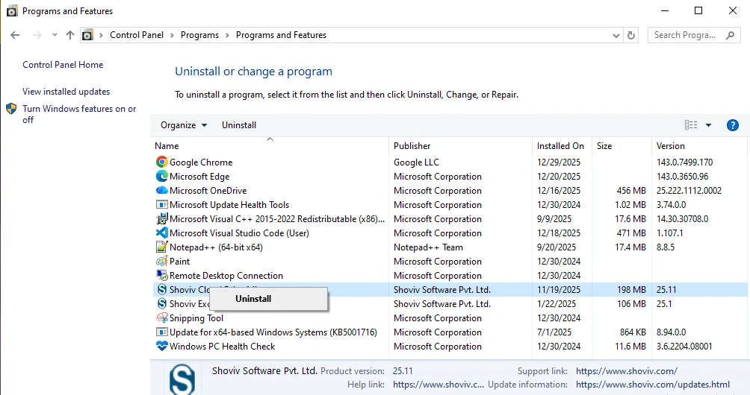
Task: Click the Visual C++ Redistributable installer icon
Action: [x=162, y=219]
